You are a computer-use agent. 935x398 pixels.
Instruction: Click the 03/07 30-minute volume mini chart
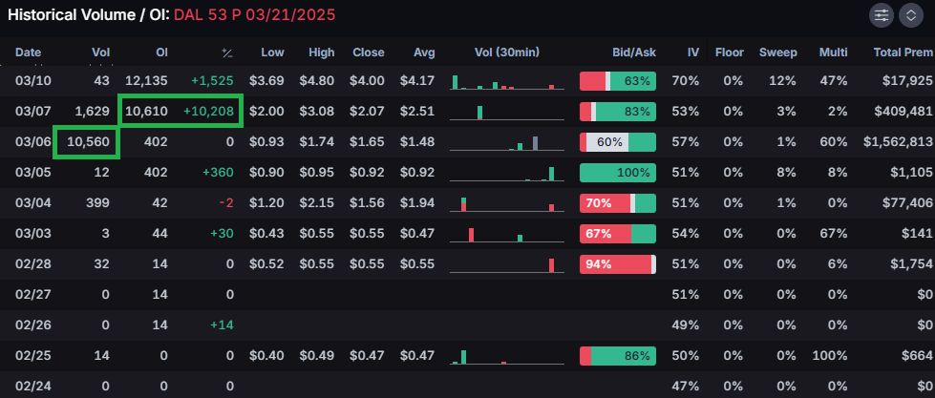(x=507, y=112)
